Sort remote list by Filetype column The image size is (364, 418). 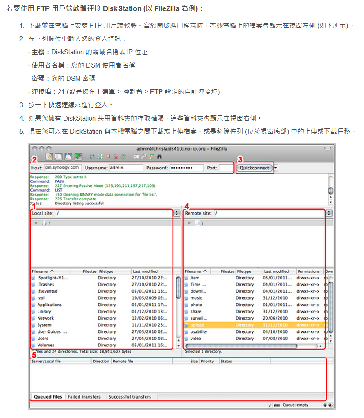tap(249, 271)
